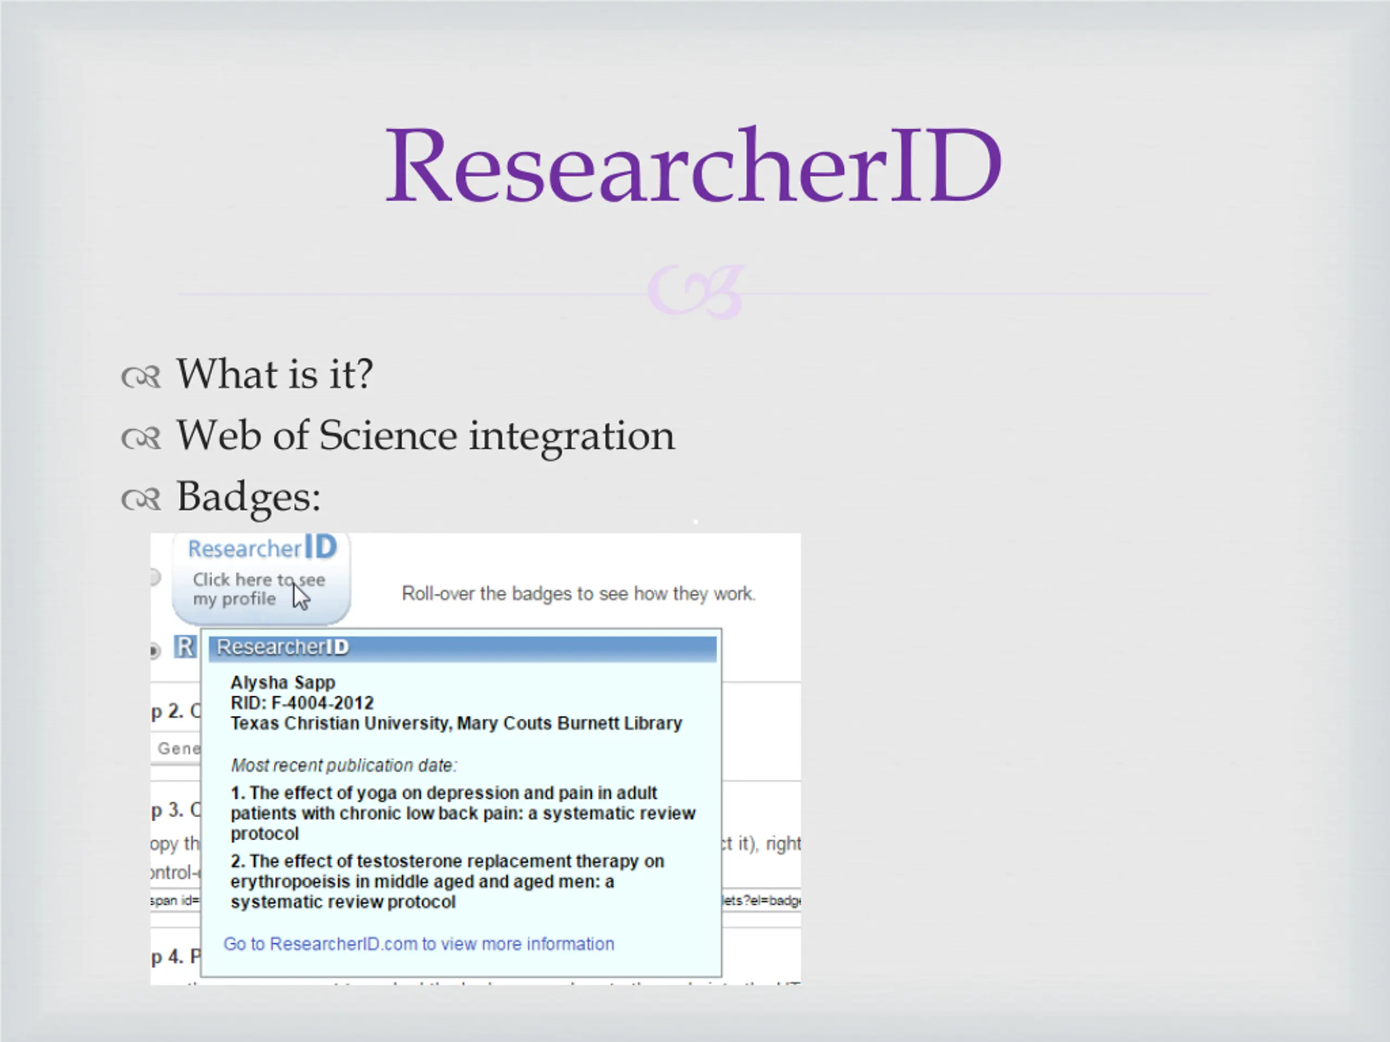
Task: Select the radio button beside the large ResearcherID badge
Action: click(x=155, y=577)
